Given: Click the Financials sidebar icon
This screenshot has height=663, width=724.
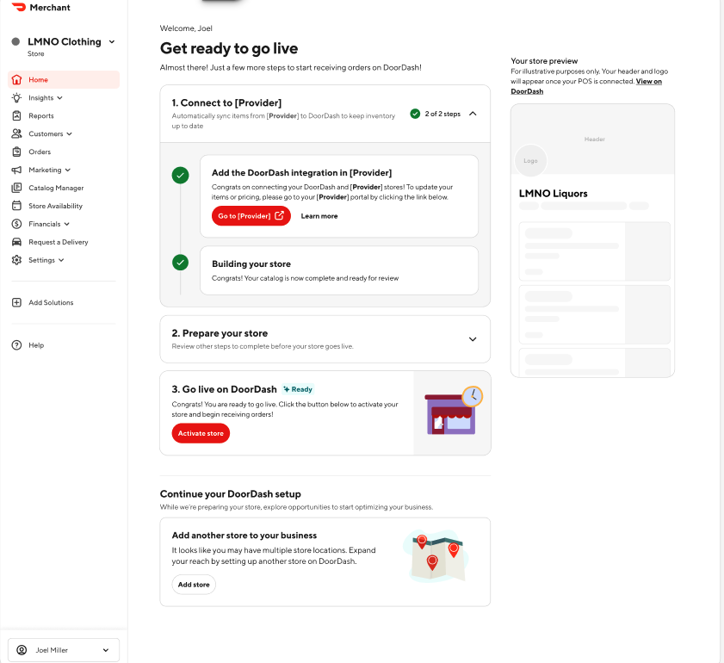Looking at the screenshot, I should pos(15,223).
